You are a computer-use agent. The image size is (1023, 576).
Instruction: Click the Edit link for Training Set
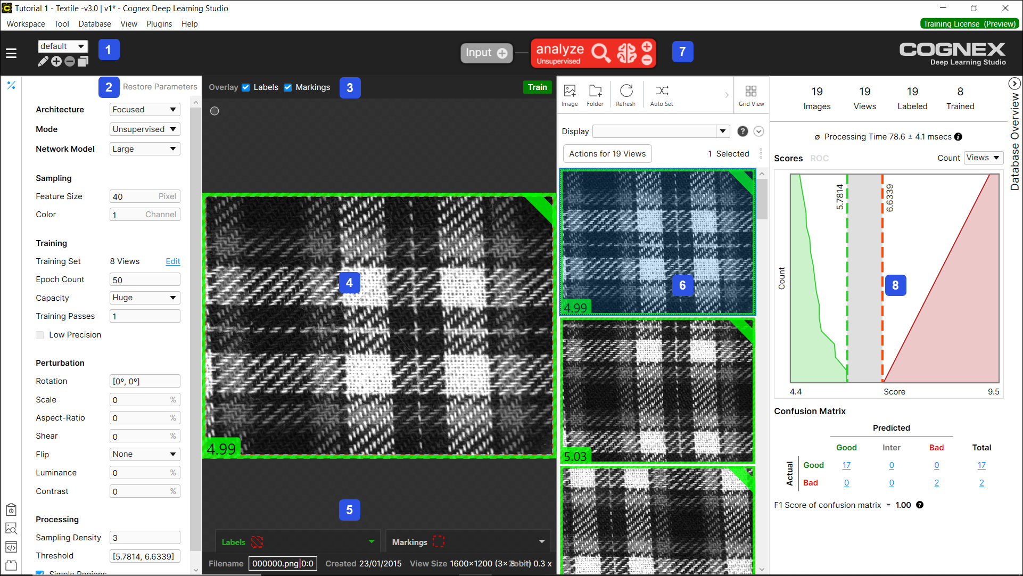coord(173,261)
